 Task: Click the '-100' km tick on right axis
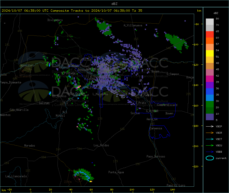[195, 44]
